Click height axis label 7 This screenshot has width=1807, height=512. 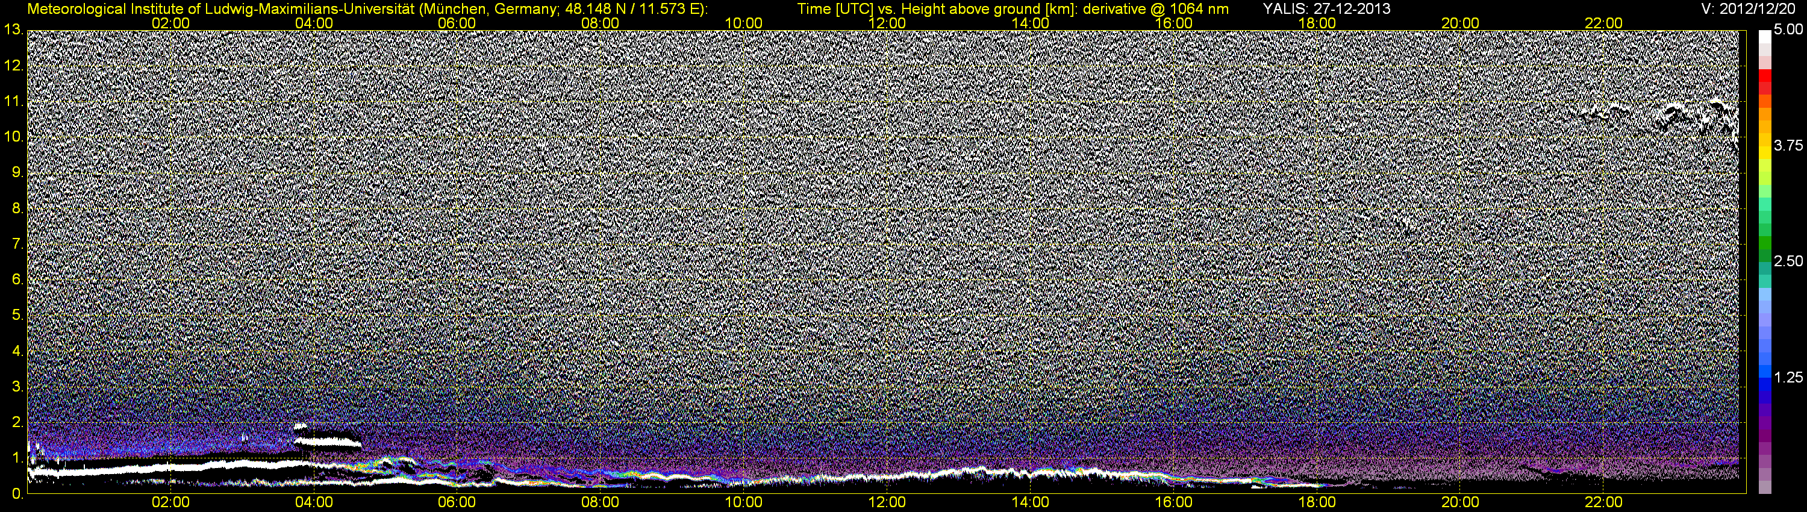pos(17,244)
